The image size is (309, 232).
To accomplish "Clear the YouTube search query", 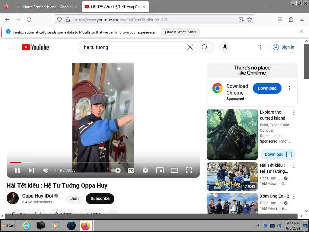I will point(190,47).
